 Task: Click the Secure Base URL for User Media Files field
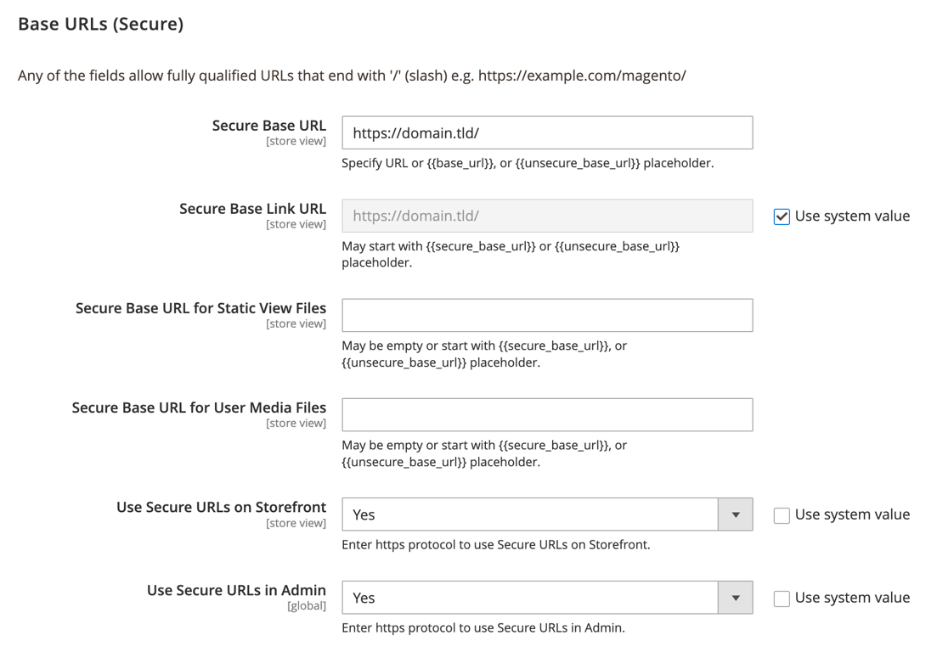click(x=547, y=414)
